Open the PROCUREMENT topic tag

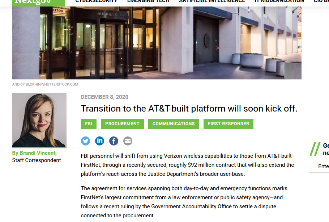tap(122, 124)
